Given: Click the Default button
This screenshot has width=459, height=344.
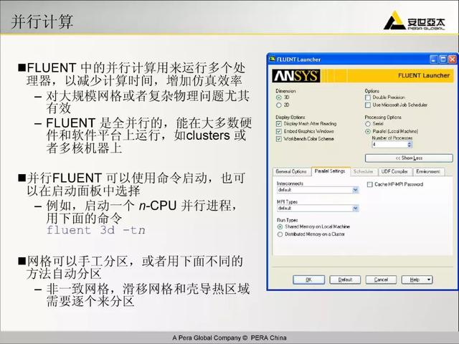Looking at the screenshot, I should tap(345, 280).
